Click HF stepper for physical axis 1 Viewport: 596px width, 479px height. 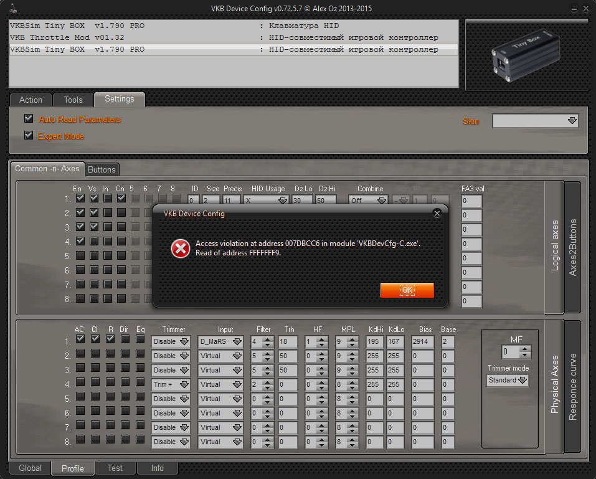point(321,342)
